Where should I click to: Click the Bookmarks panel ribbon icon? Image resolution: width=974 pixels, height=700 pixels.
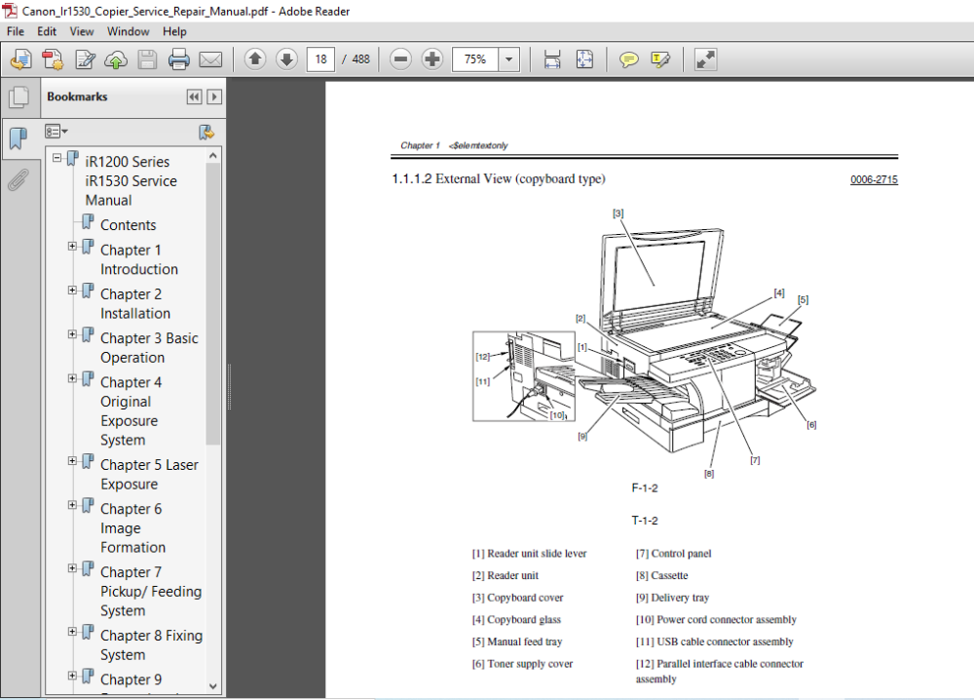[x=19, y=138]
